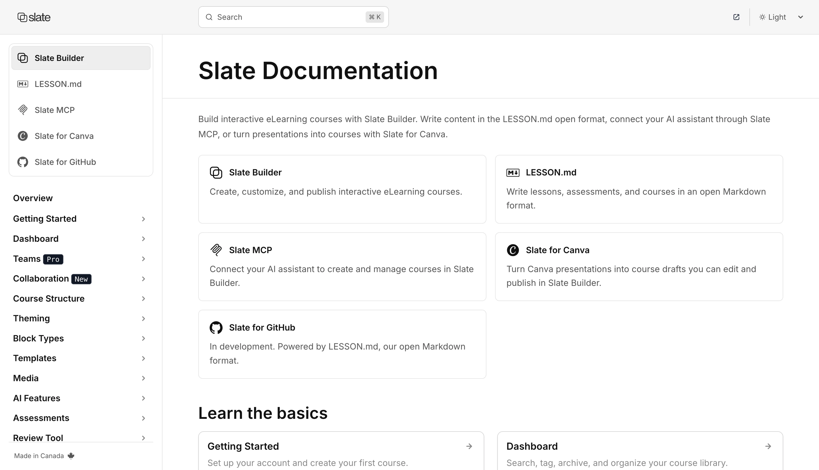The image size is (819, 470).
Task: Click the Slate for GitHub card icon
Action: pos(216,327)
